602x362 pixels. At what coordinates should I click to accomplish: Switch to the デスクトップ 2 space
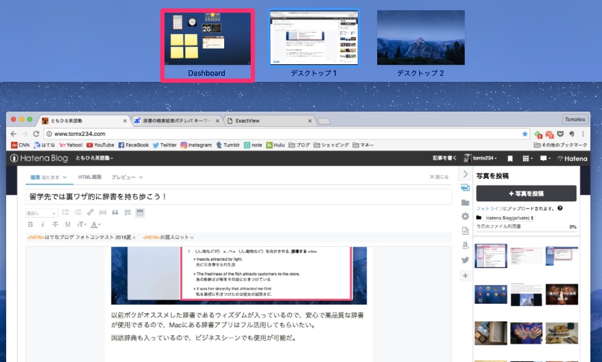421,38
